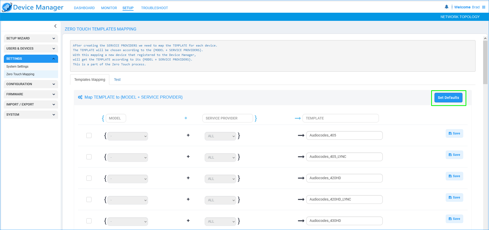
Task: Open System Settings in the sidebar
Action: point(31,67)
